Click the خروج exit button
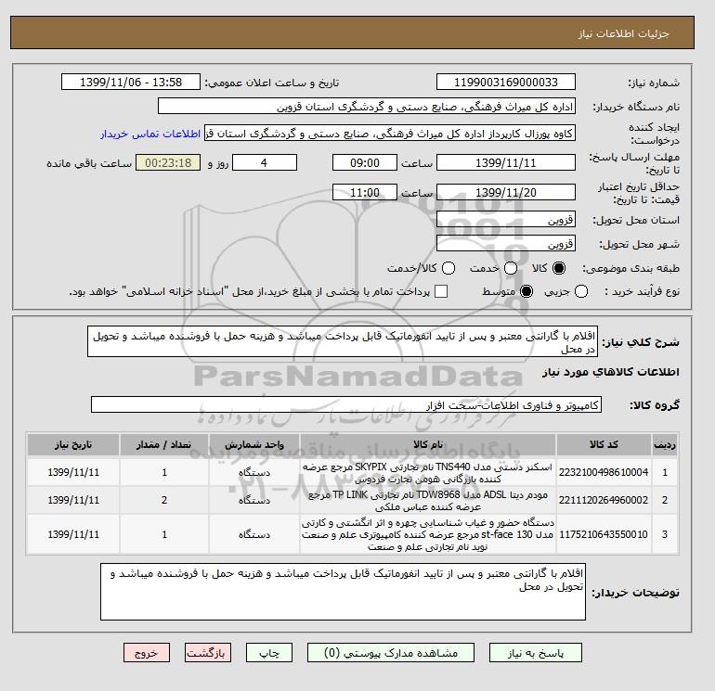 147,653
